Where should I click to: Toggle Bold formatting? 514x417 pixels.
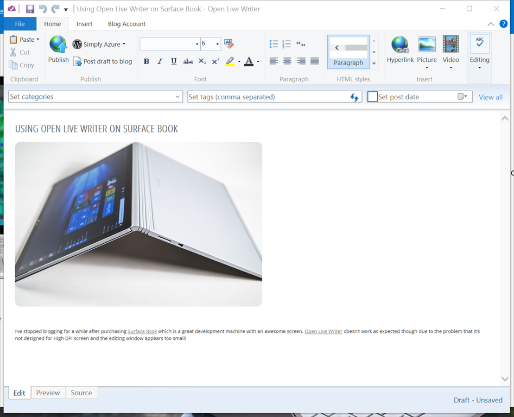pyautogui.click(x=147, y=61)
